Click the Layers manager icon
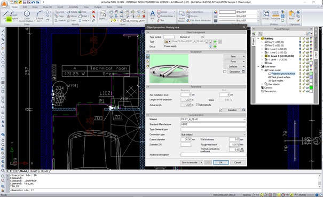Image resolution: width=323 pixels, height=197 pixels. pos(103,15)
